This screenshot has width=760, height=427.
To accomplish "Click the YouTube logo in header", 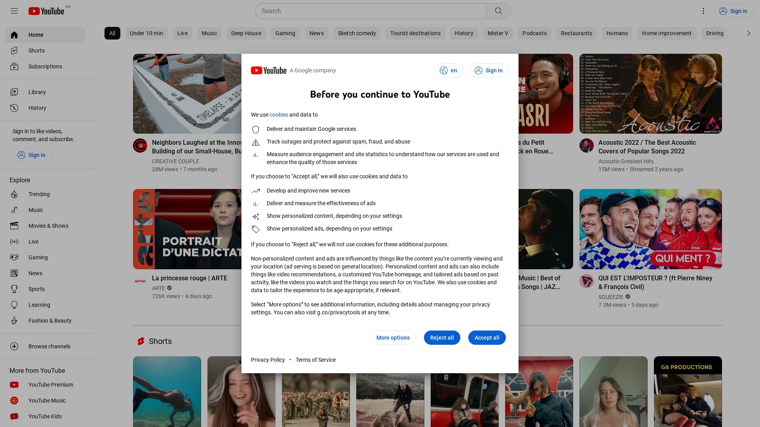I will [x=46, y=11].
